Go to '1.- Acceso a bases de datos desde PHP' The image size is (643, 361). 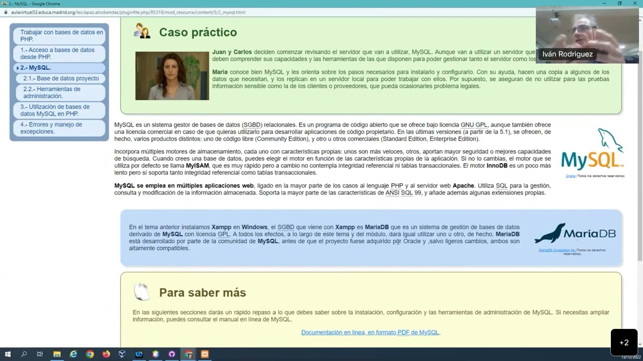point(59,53)
